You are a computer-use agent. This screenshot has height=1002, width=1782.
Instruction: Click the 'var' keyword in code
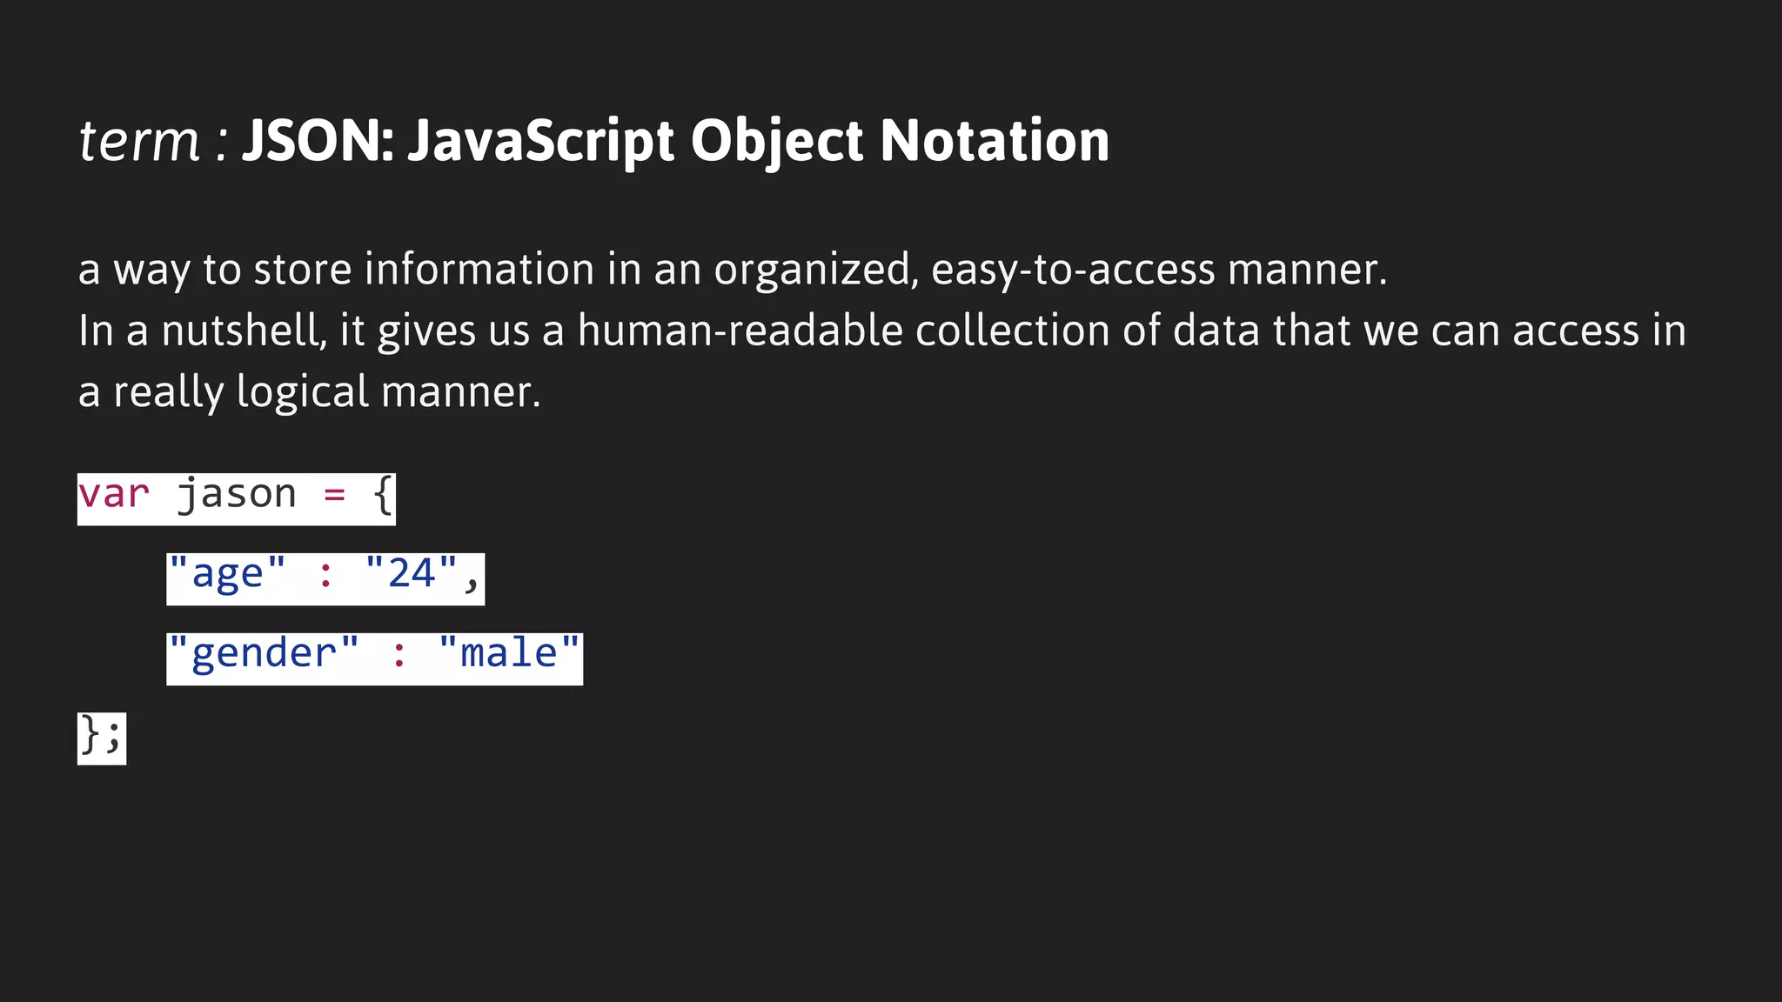[114, 495]
